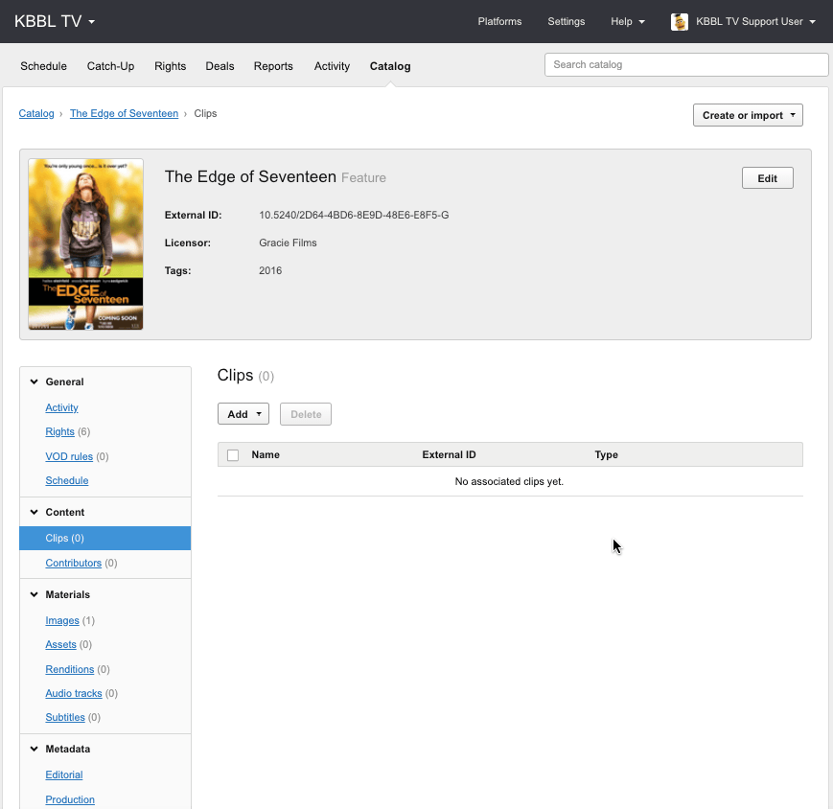Click the Search catalog input field
The height and width of the screenshot is (809, 833).
pos(685,65)
